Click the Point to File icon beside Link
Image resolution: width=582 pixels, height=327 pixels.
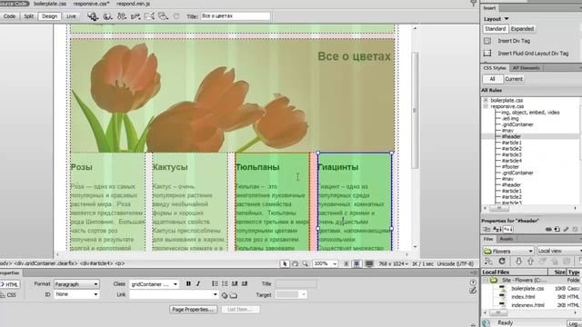pos(225,295)
